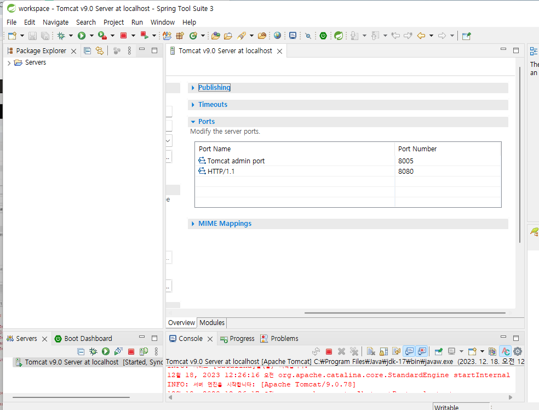The height and width of the screenshot is (410, 539).
Task: Stop the server from Servers view toolbar
Action: pyautogui.click(x=131, y=351)
